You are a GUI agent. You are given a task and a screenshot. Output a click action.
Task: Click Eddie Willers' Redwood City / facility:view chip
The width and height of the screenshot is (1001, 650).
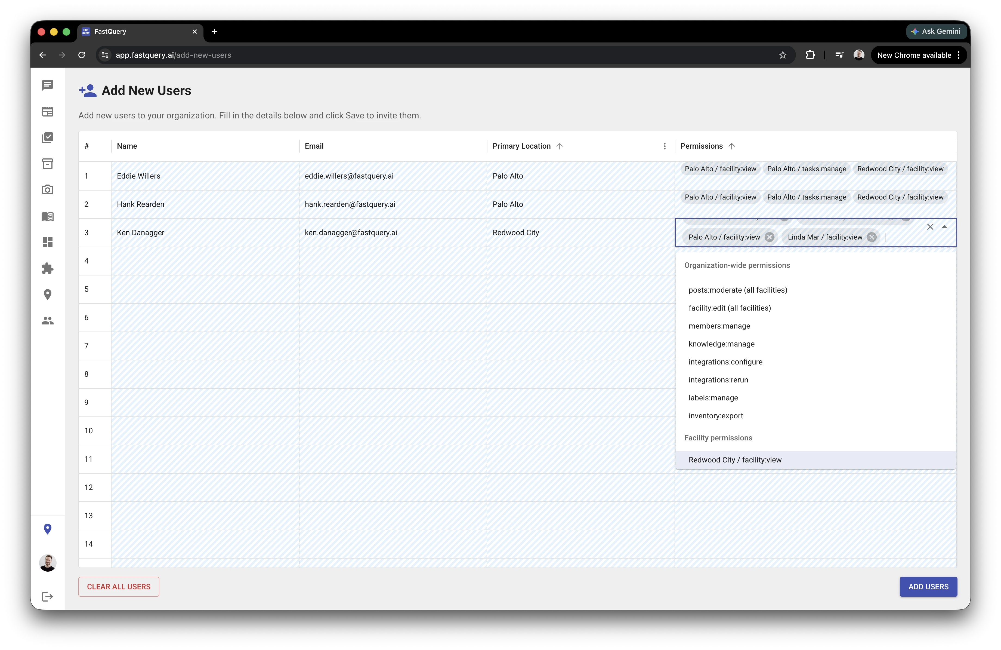900,169
